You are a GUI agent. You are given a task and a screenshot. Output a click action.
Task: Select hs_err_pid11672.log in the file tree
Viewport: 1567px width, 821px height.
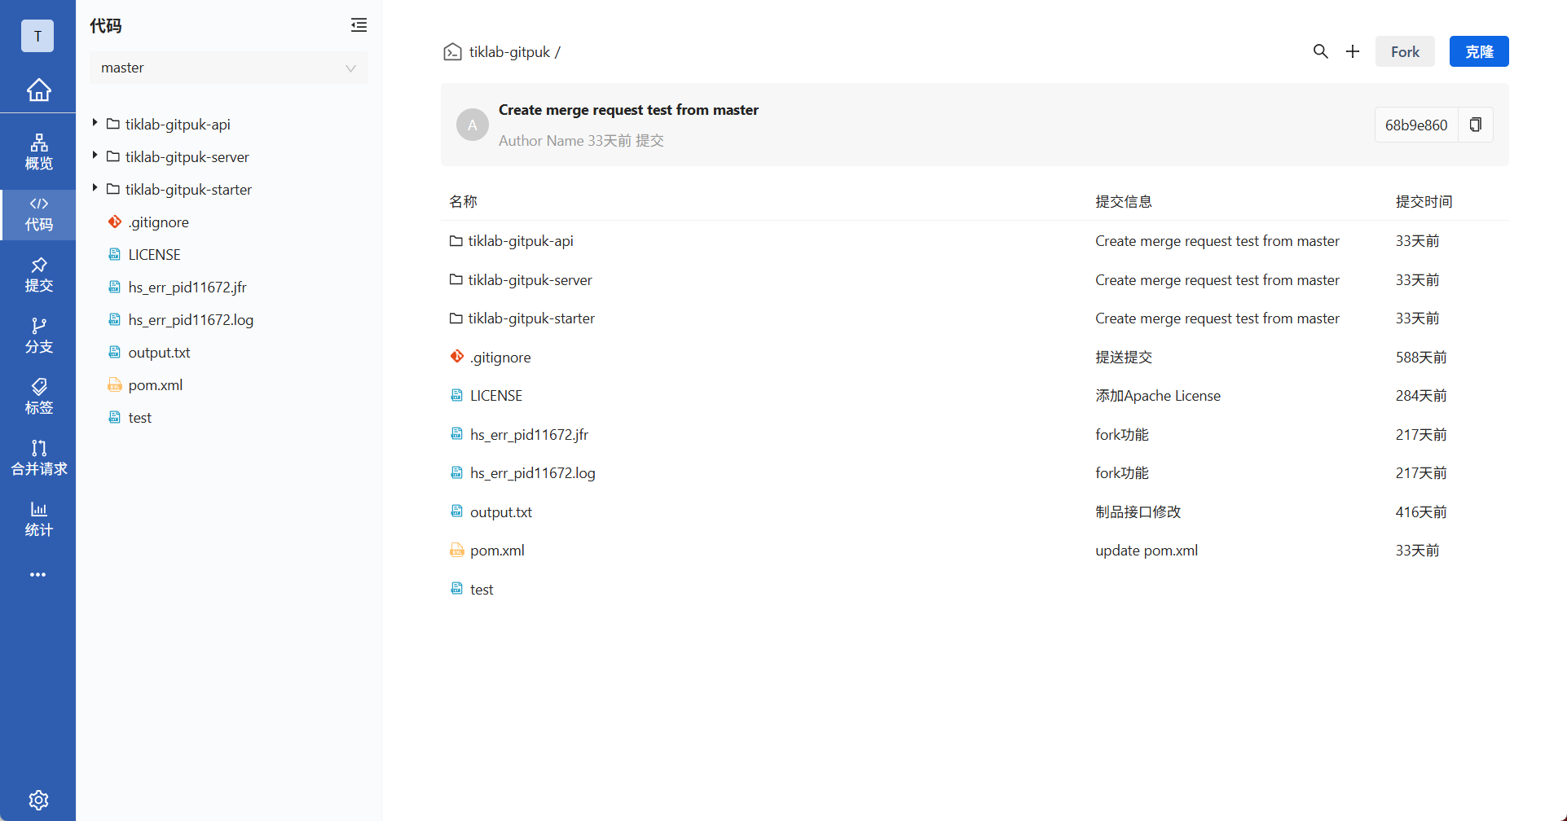point(191,320)
